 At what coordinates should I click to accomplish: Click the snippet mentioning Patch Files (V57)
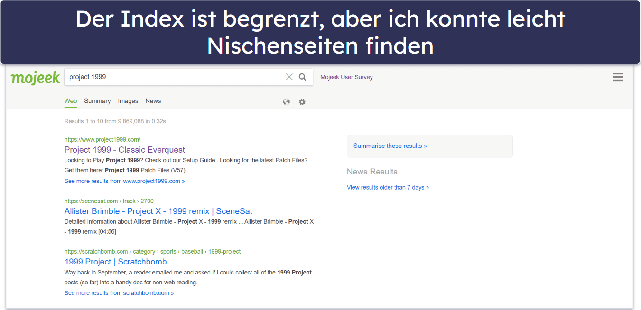pyautogui.click(x=186, y=165)
